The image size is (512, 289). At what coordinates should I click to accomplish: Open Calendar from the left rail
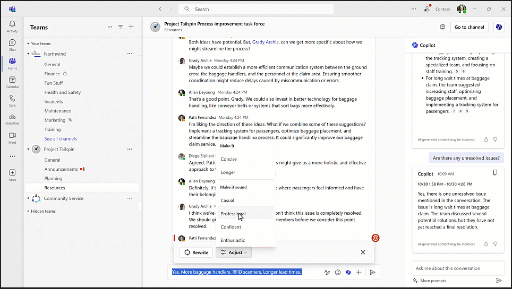[12, 82]
